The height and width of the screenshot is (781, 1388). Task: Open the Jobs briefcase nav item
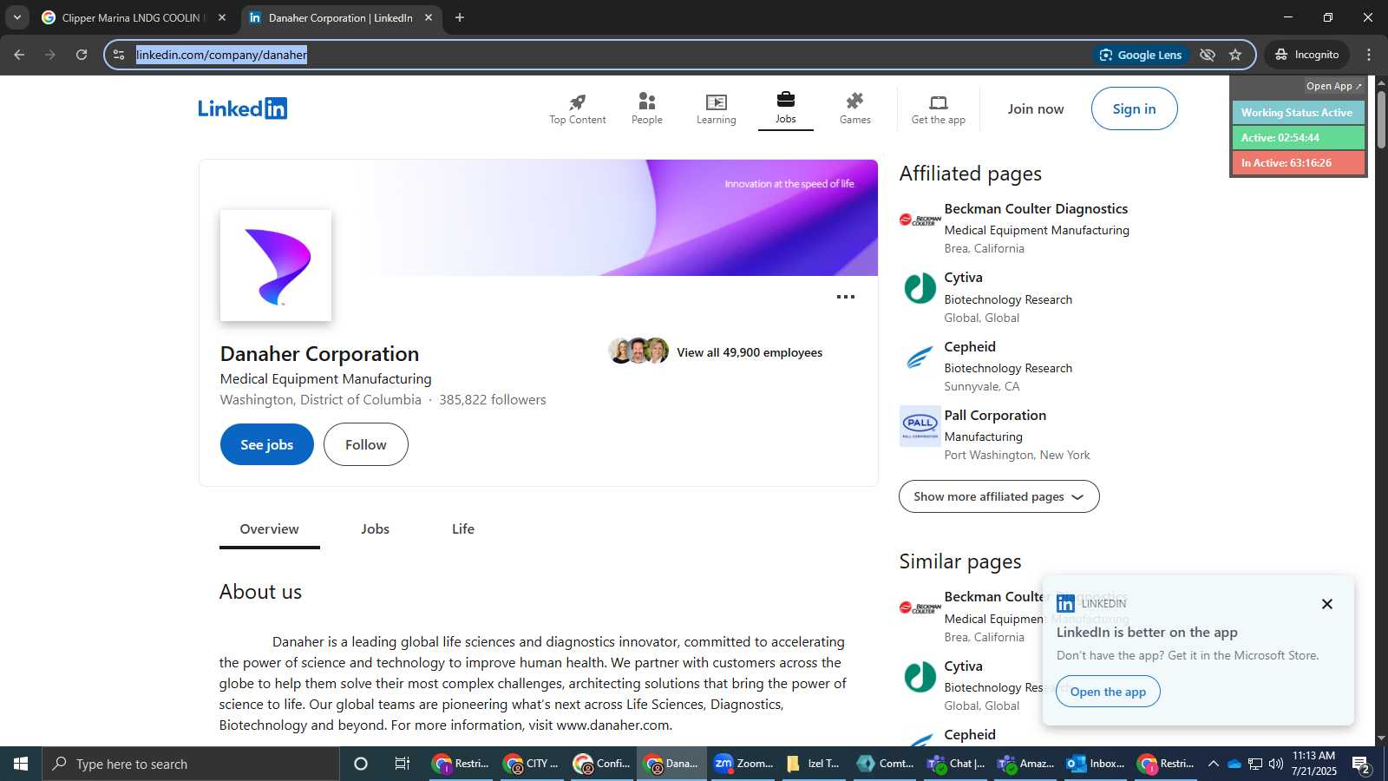pos(785,108)
